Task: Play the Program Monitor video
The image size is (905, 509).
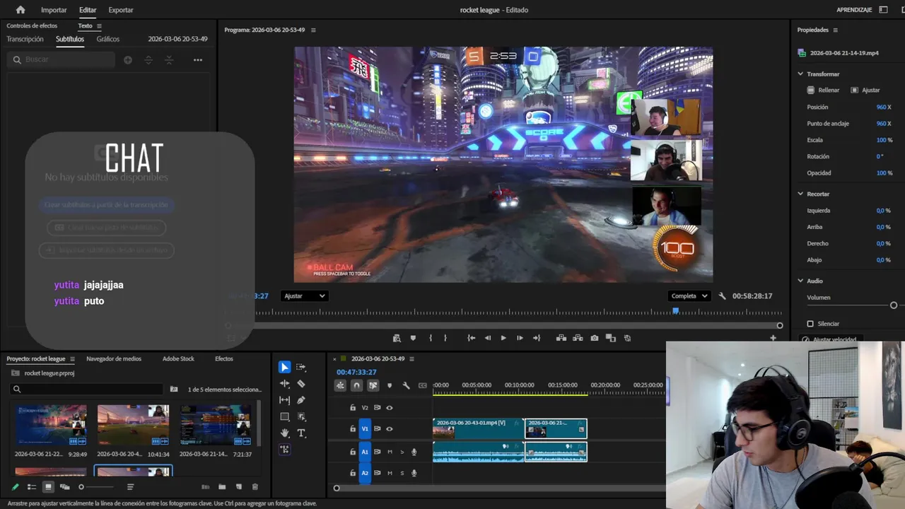Action: [503, 338]
